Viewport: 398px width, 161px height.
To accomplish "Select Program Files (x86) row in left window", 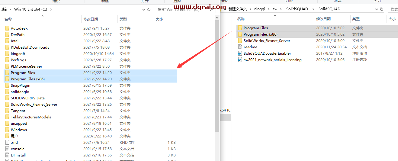I will (x=90, y=79).
